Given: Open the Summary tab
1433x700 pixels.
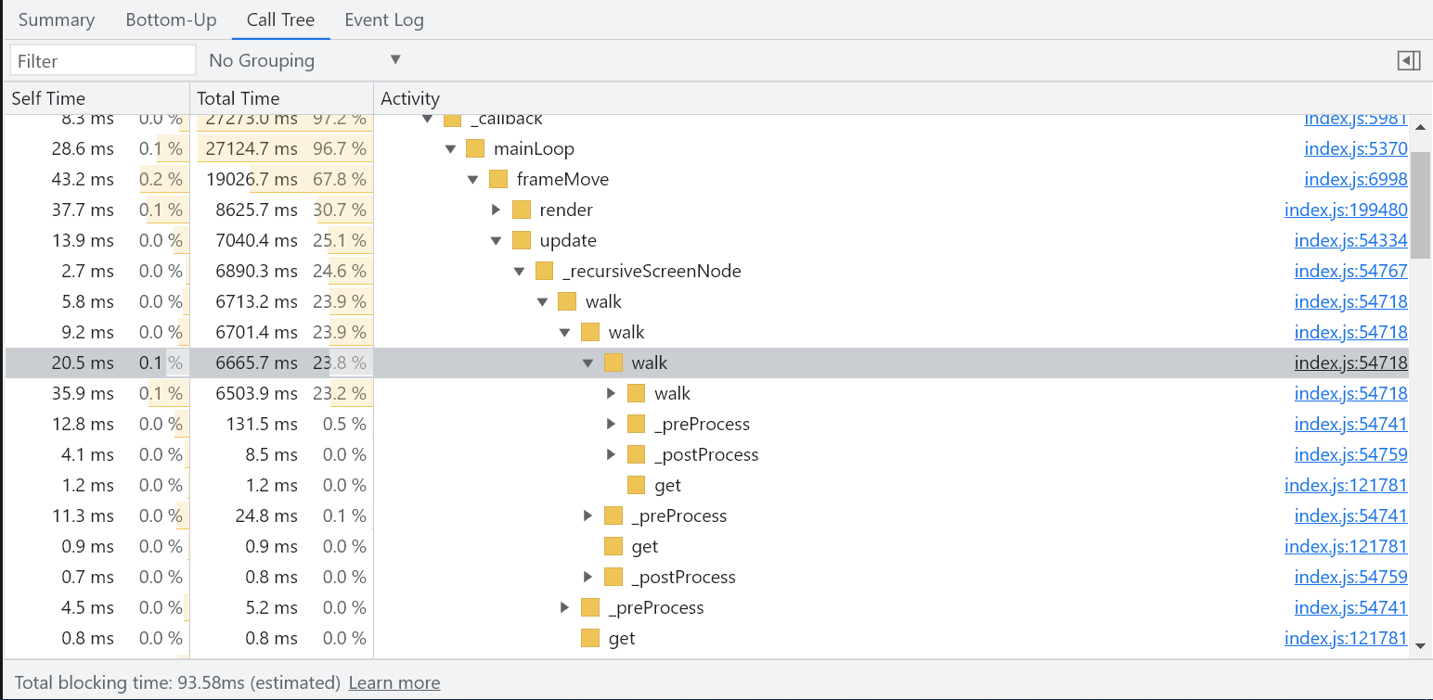Looking at the screenshot, I should (x=57, y=19).
